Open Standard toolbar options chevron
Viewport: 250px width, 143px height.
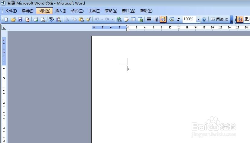[232, 19]
